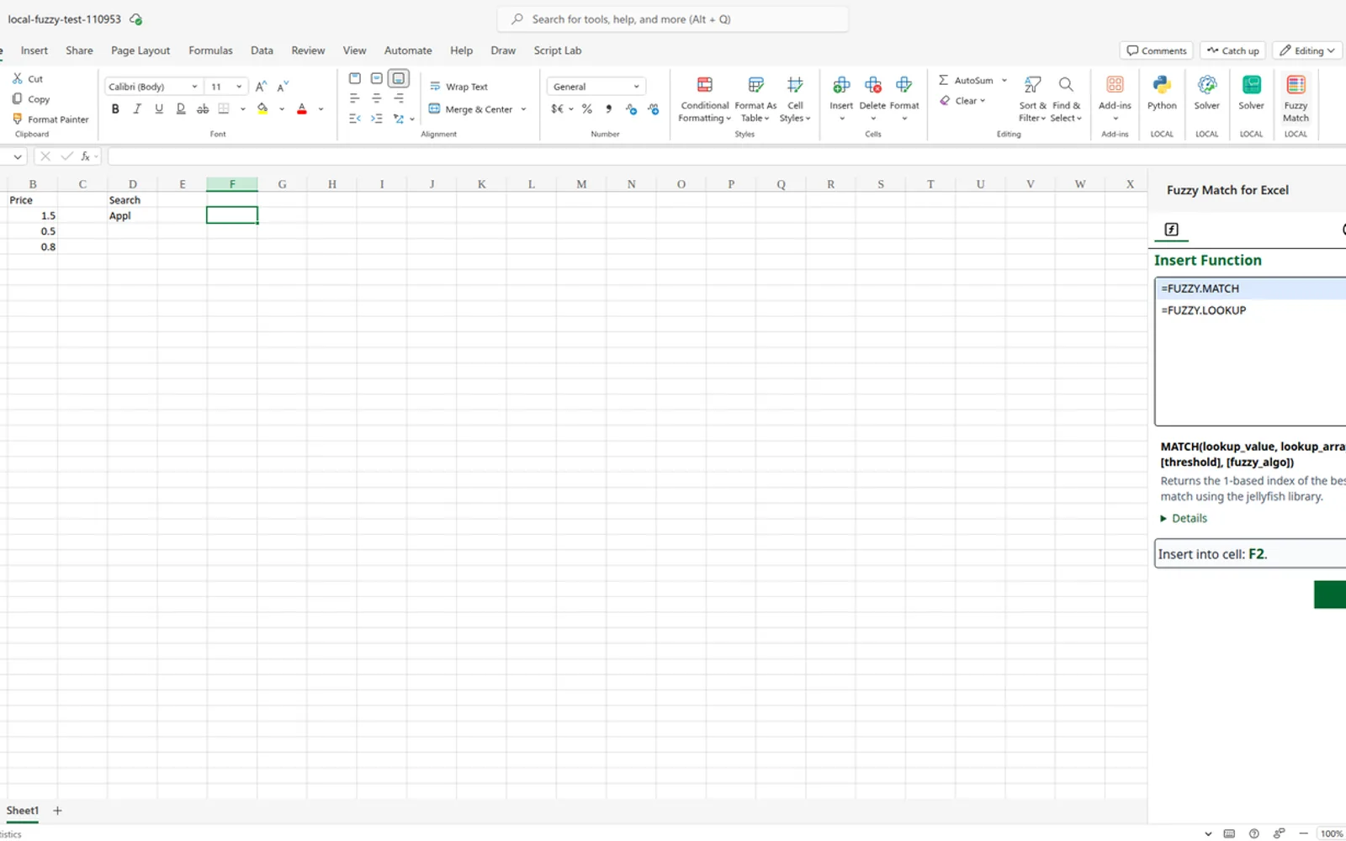Open Conditional Formatting
Screen dimensions: 1346x841
coord(704,99)
